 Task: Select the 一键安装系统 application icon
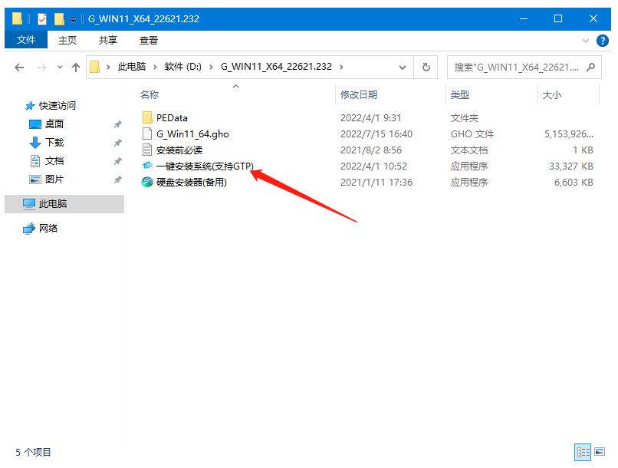(x=147, y=166)
